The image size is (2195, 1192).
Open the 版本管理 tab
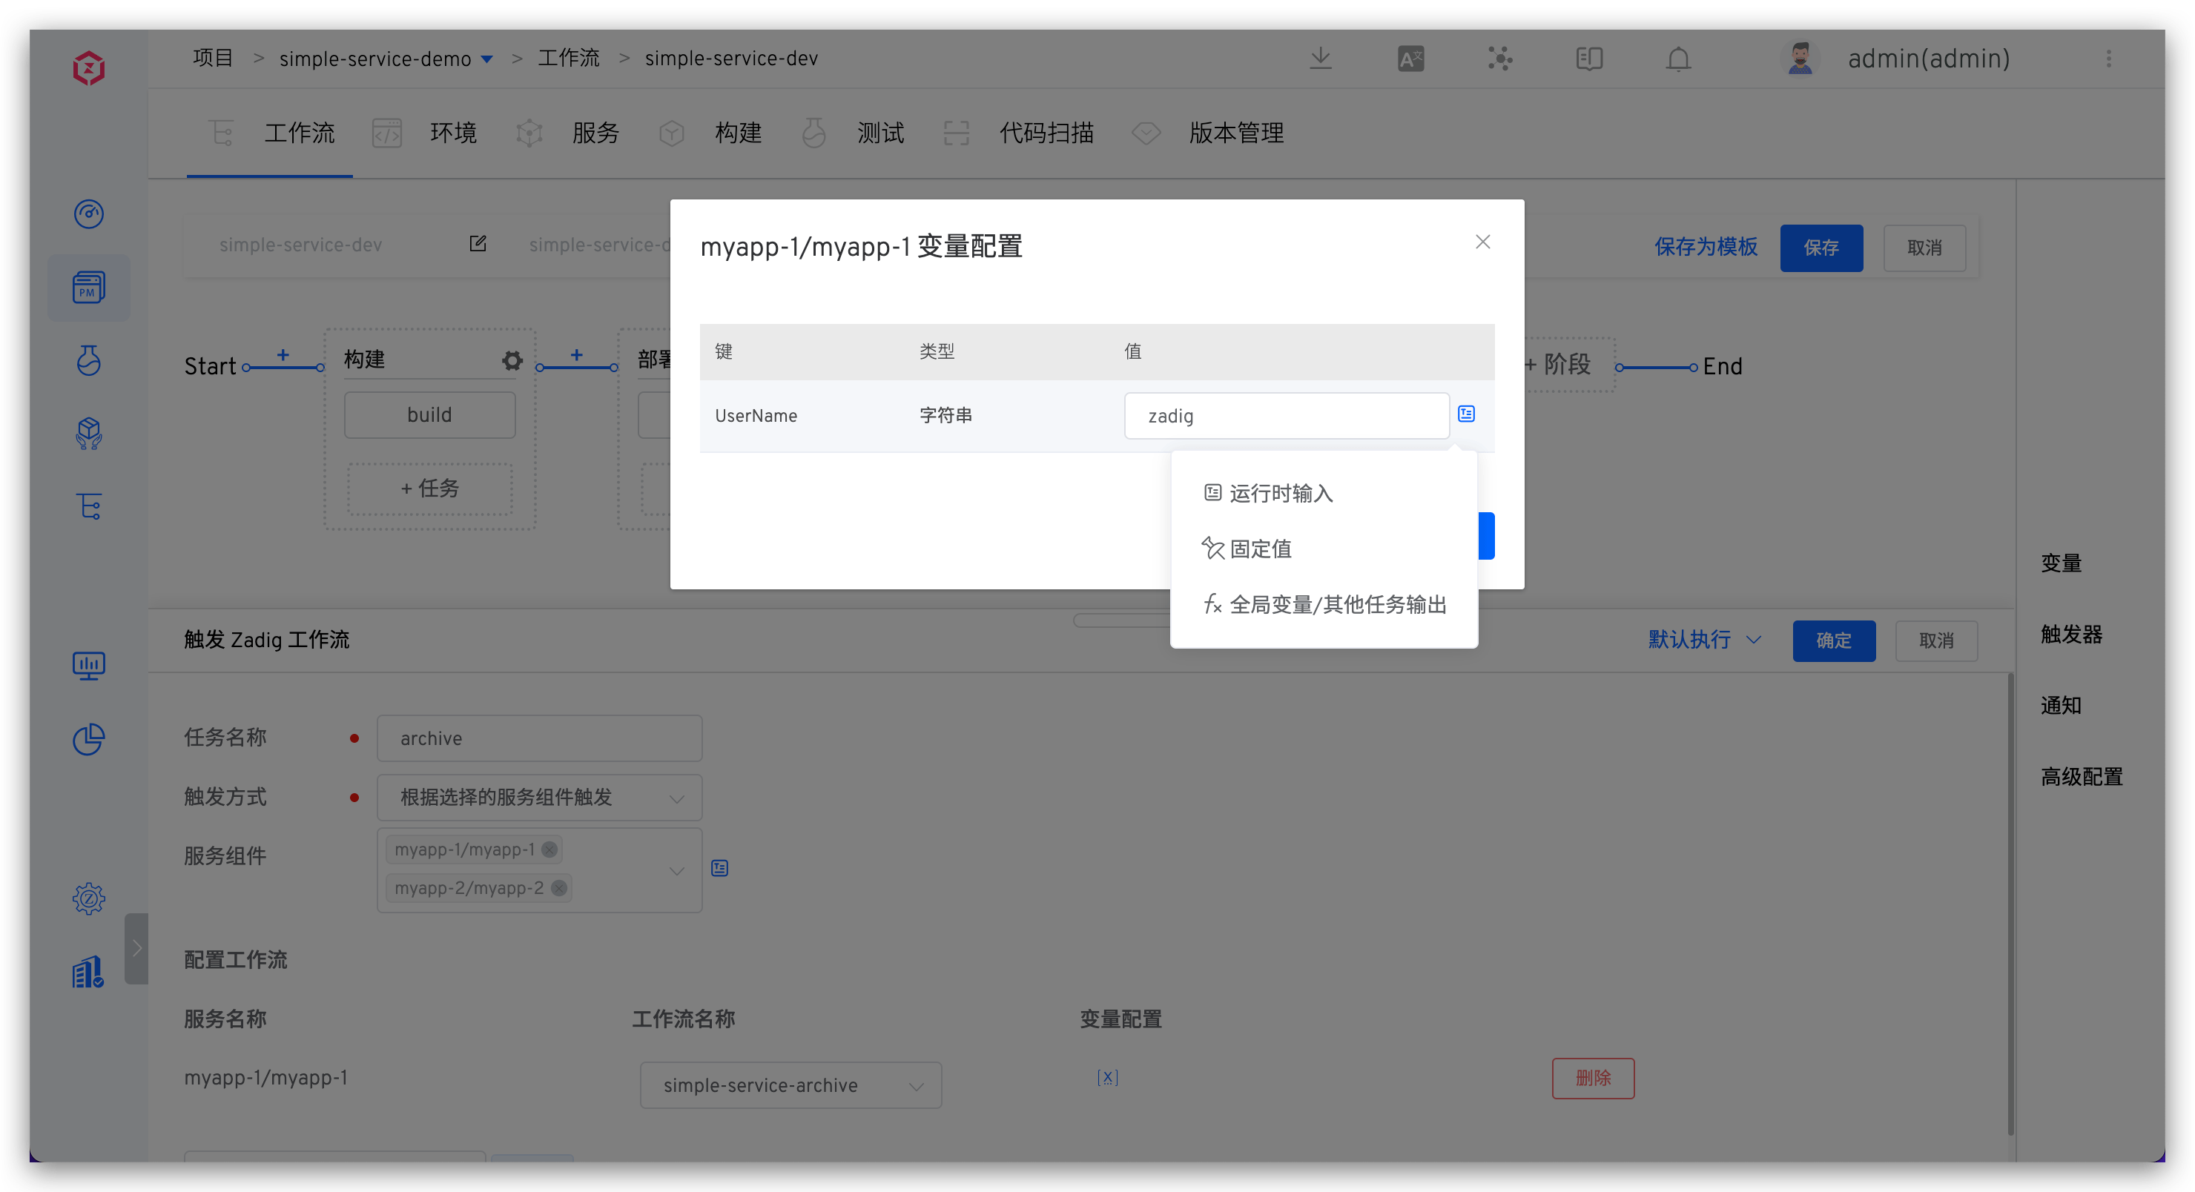(x=1236, y=133)
